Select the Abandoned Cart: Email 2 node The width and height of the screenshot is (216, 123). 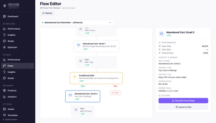point(83,96)
